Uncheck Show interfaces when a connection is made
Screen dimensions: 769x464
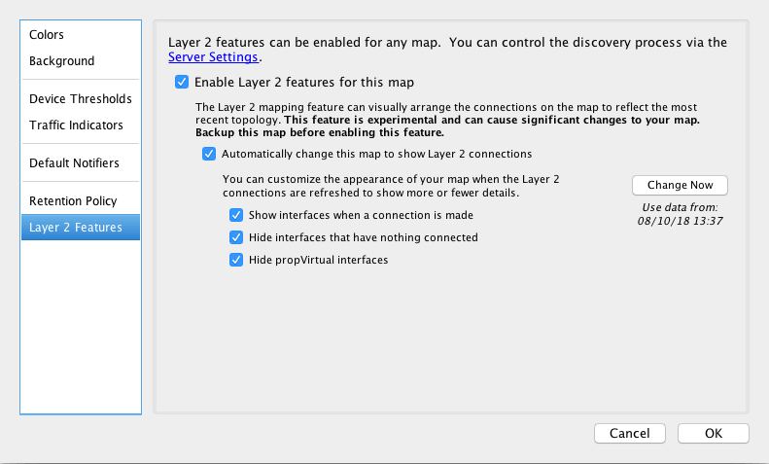[235, 215]
